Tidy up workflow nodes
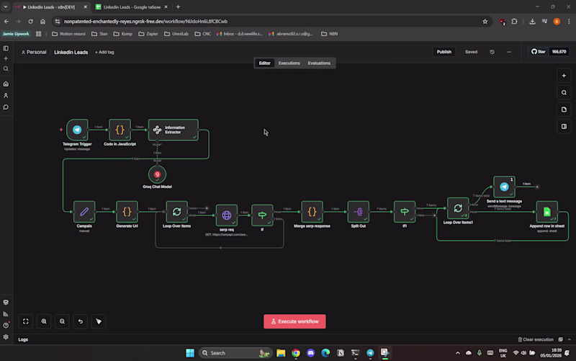Viewport: 576px width, 361px height. tap(99, 321)
